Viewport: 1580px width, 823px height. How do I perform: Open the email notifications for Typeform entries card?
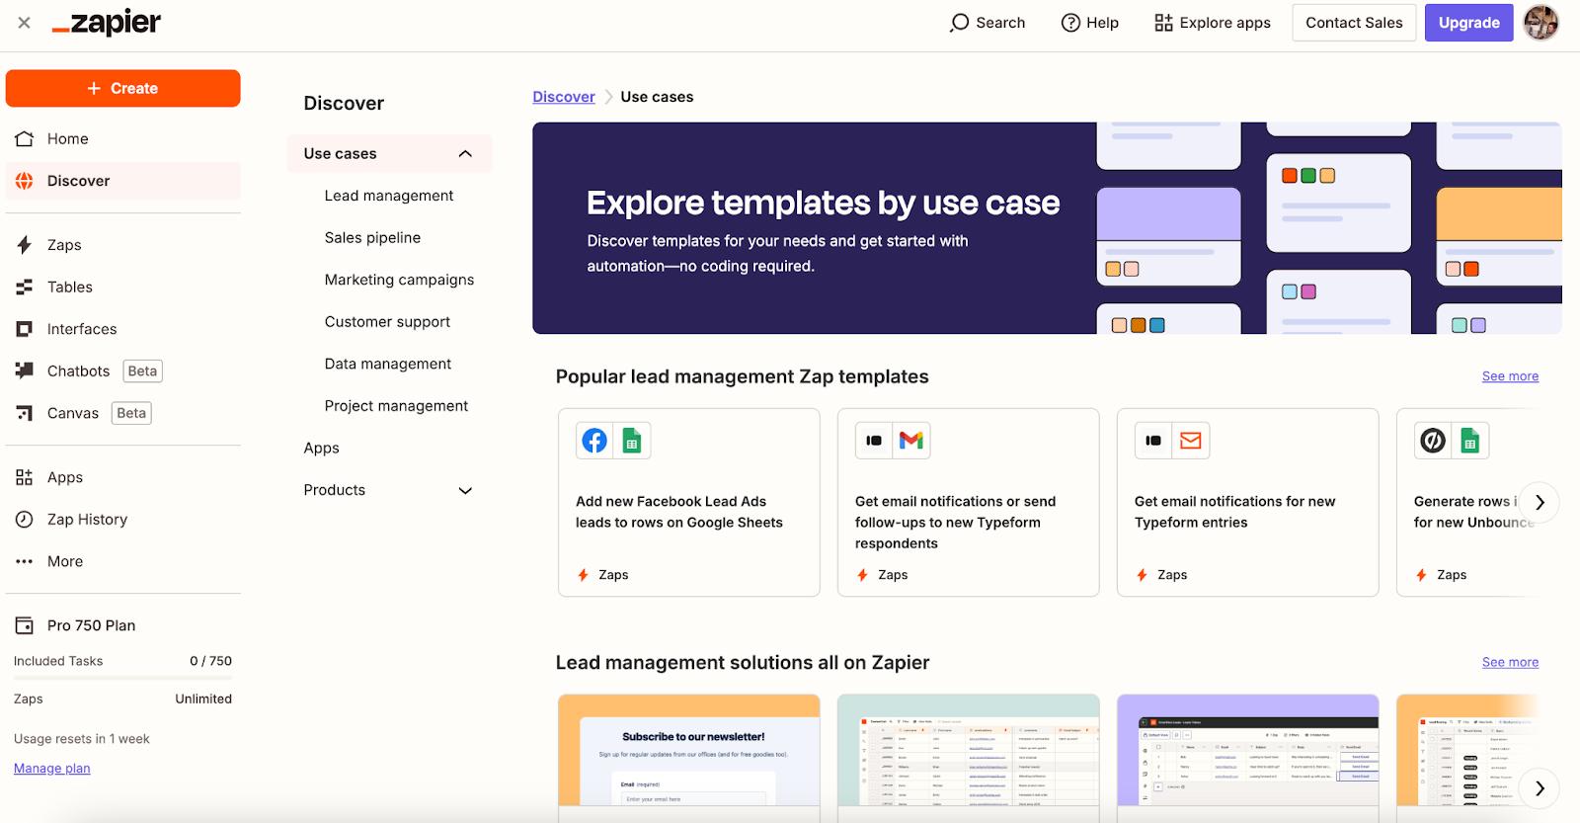point(1248,503)
